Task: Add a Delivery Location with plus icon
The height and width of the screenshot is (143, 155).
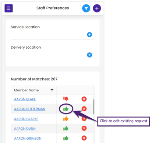Action: 89,55
